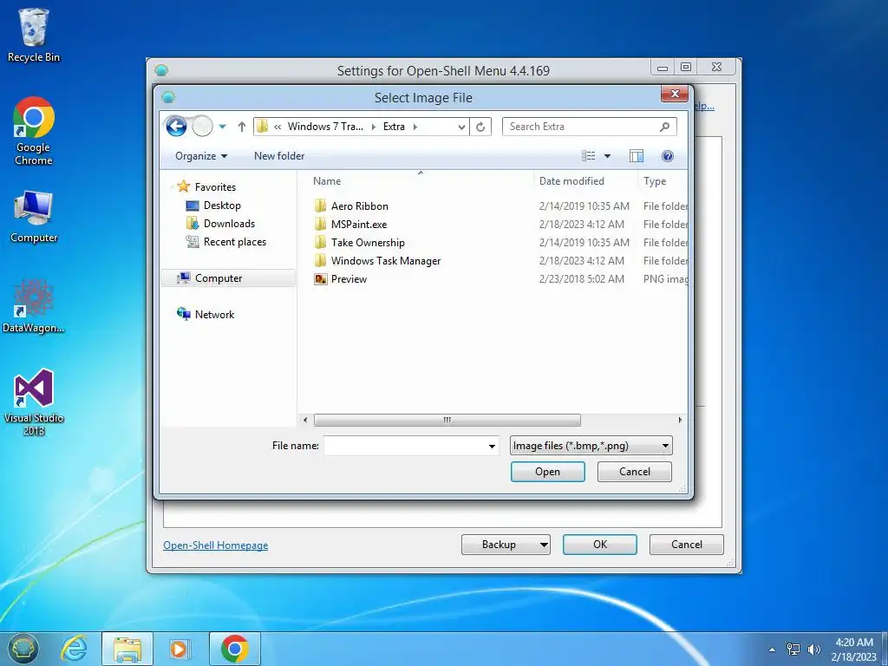Click the Help question mark icon

668,156
